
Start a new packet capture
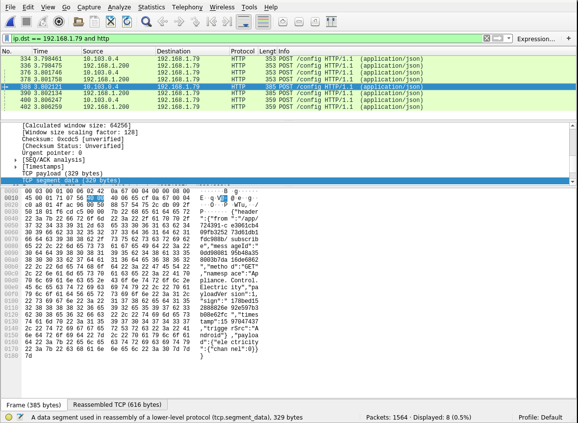coord(10,22)
